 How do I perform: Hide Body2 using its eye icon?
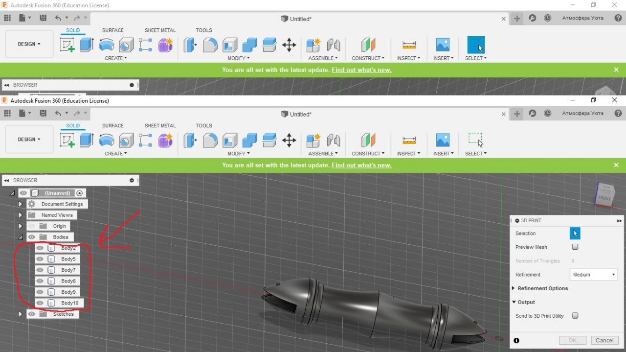pos(40,248)
